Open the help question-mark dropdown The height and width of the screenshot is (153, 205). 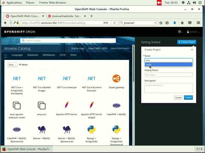tap(180, 32)
